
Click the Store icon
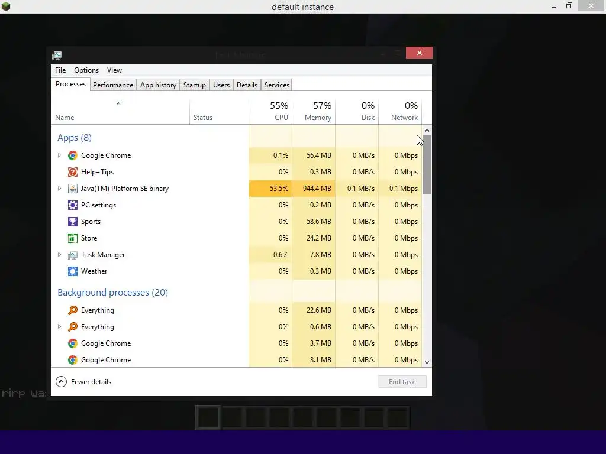(x=72, y=239)
